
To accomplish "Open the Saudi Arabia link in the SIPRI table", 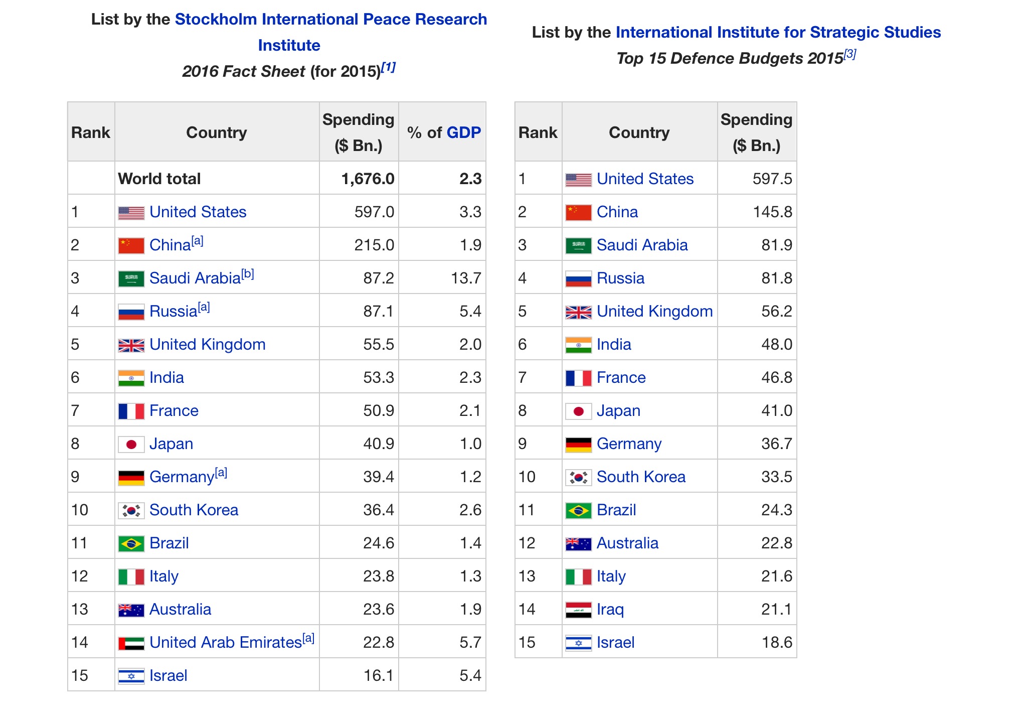I will tap(195, 278).
